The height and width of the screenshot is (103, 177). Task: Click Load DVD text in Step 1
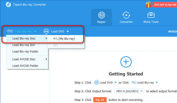(106, 83)
